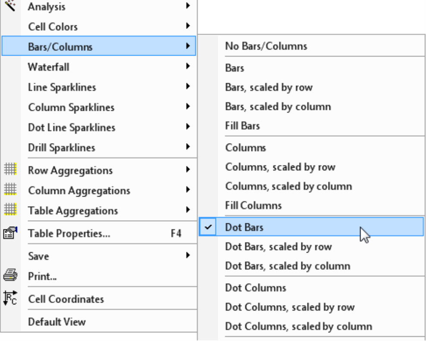
Task: Expand the Save submenu arrow
Action: (x=188, y=255)
